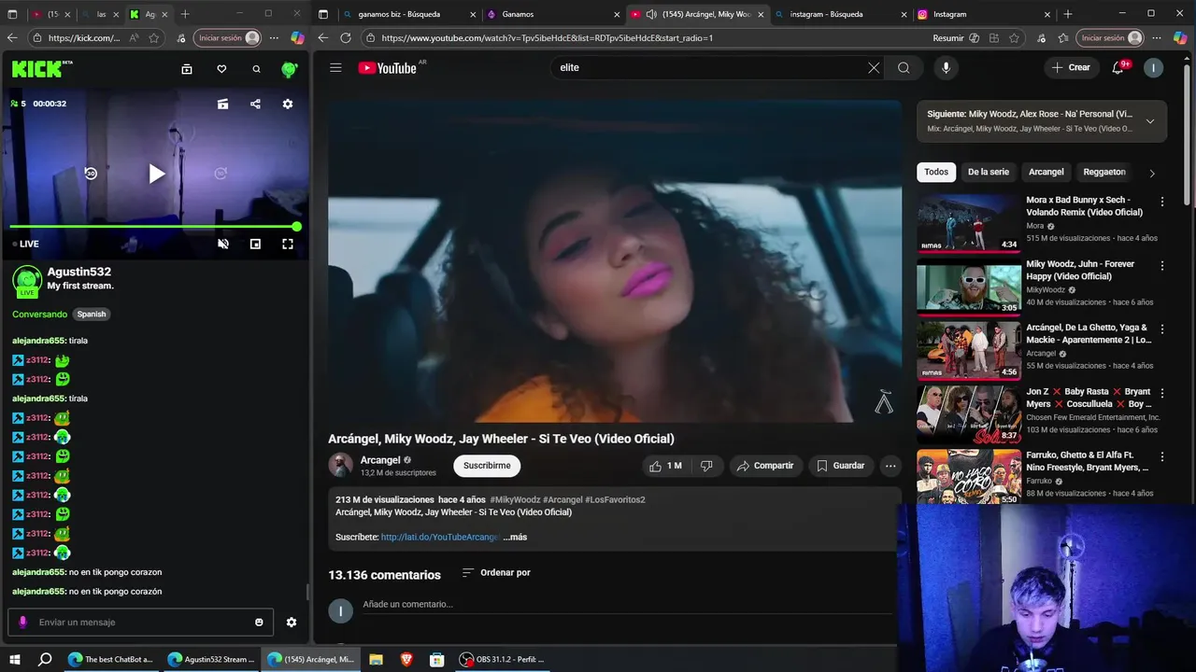Select the De la serie chip

click(x=988, y=172)
